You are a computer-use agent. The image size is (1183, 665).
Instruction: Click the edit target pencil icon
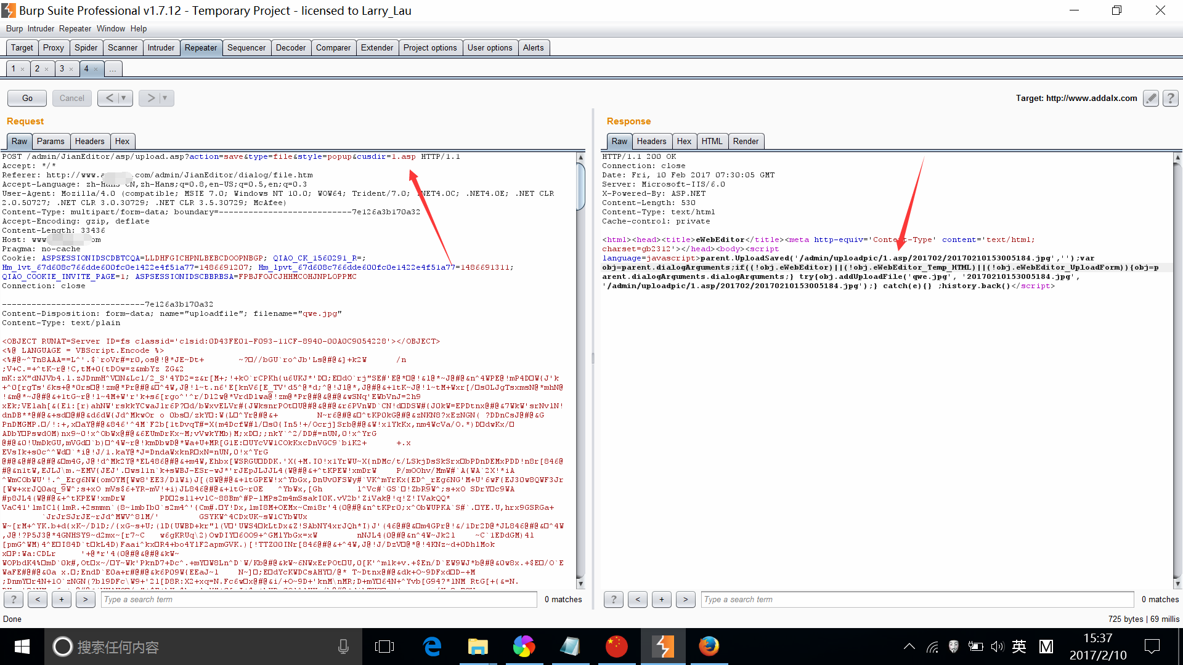1150,98
